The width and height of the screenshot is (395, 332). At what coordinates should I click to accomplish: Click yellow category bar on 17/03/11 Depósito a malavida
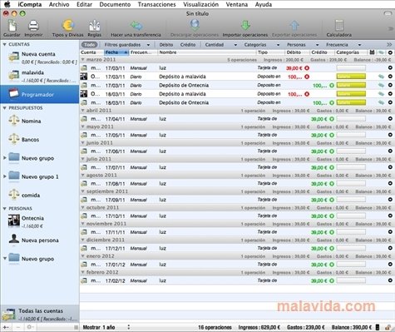(x=351, y=77)
